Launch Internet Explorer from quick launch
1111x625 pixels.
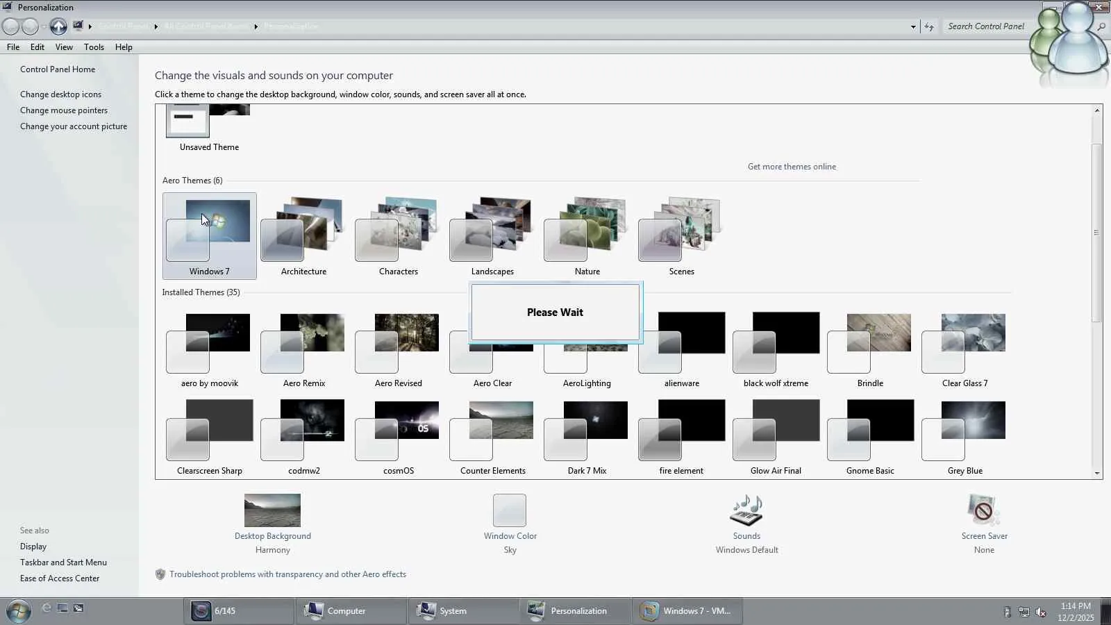[47, 608]
